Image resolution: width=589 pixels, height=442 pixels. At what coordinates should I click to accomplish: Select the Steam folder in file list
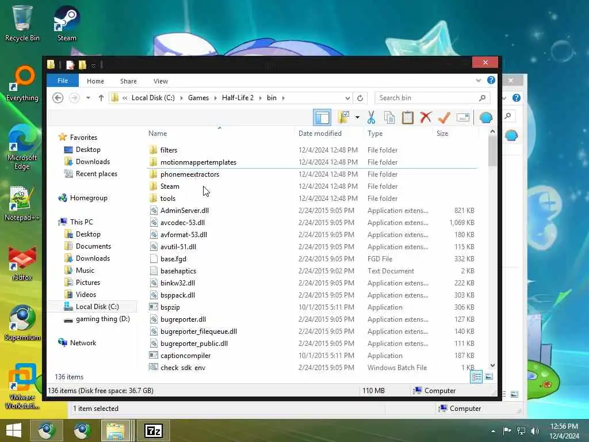click(x=170, y=186)
